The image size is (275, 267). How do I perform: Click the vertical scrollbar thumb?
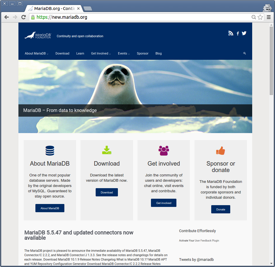point(271,61)
